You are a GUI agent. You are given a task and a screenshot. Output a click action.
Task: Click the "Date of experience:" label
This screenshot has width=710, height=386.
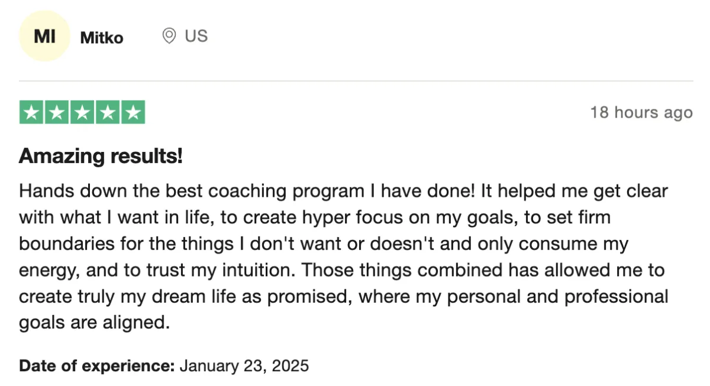coord(97,365)
